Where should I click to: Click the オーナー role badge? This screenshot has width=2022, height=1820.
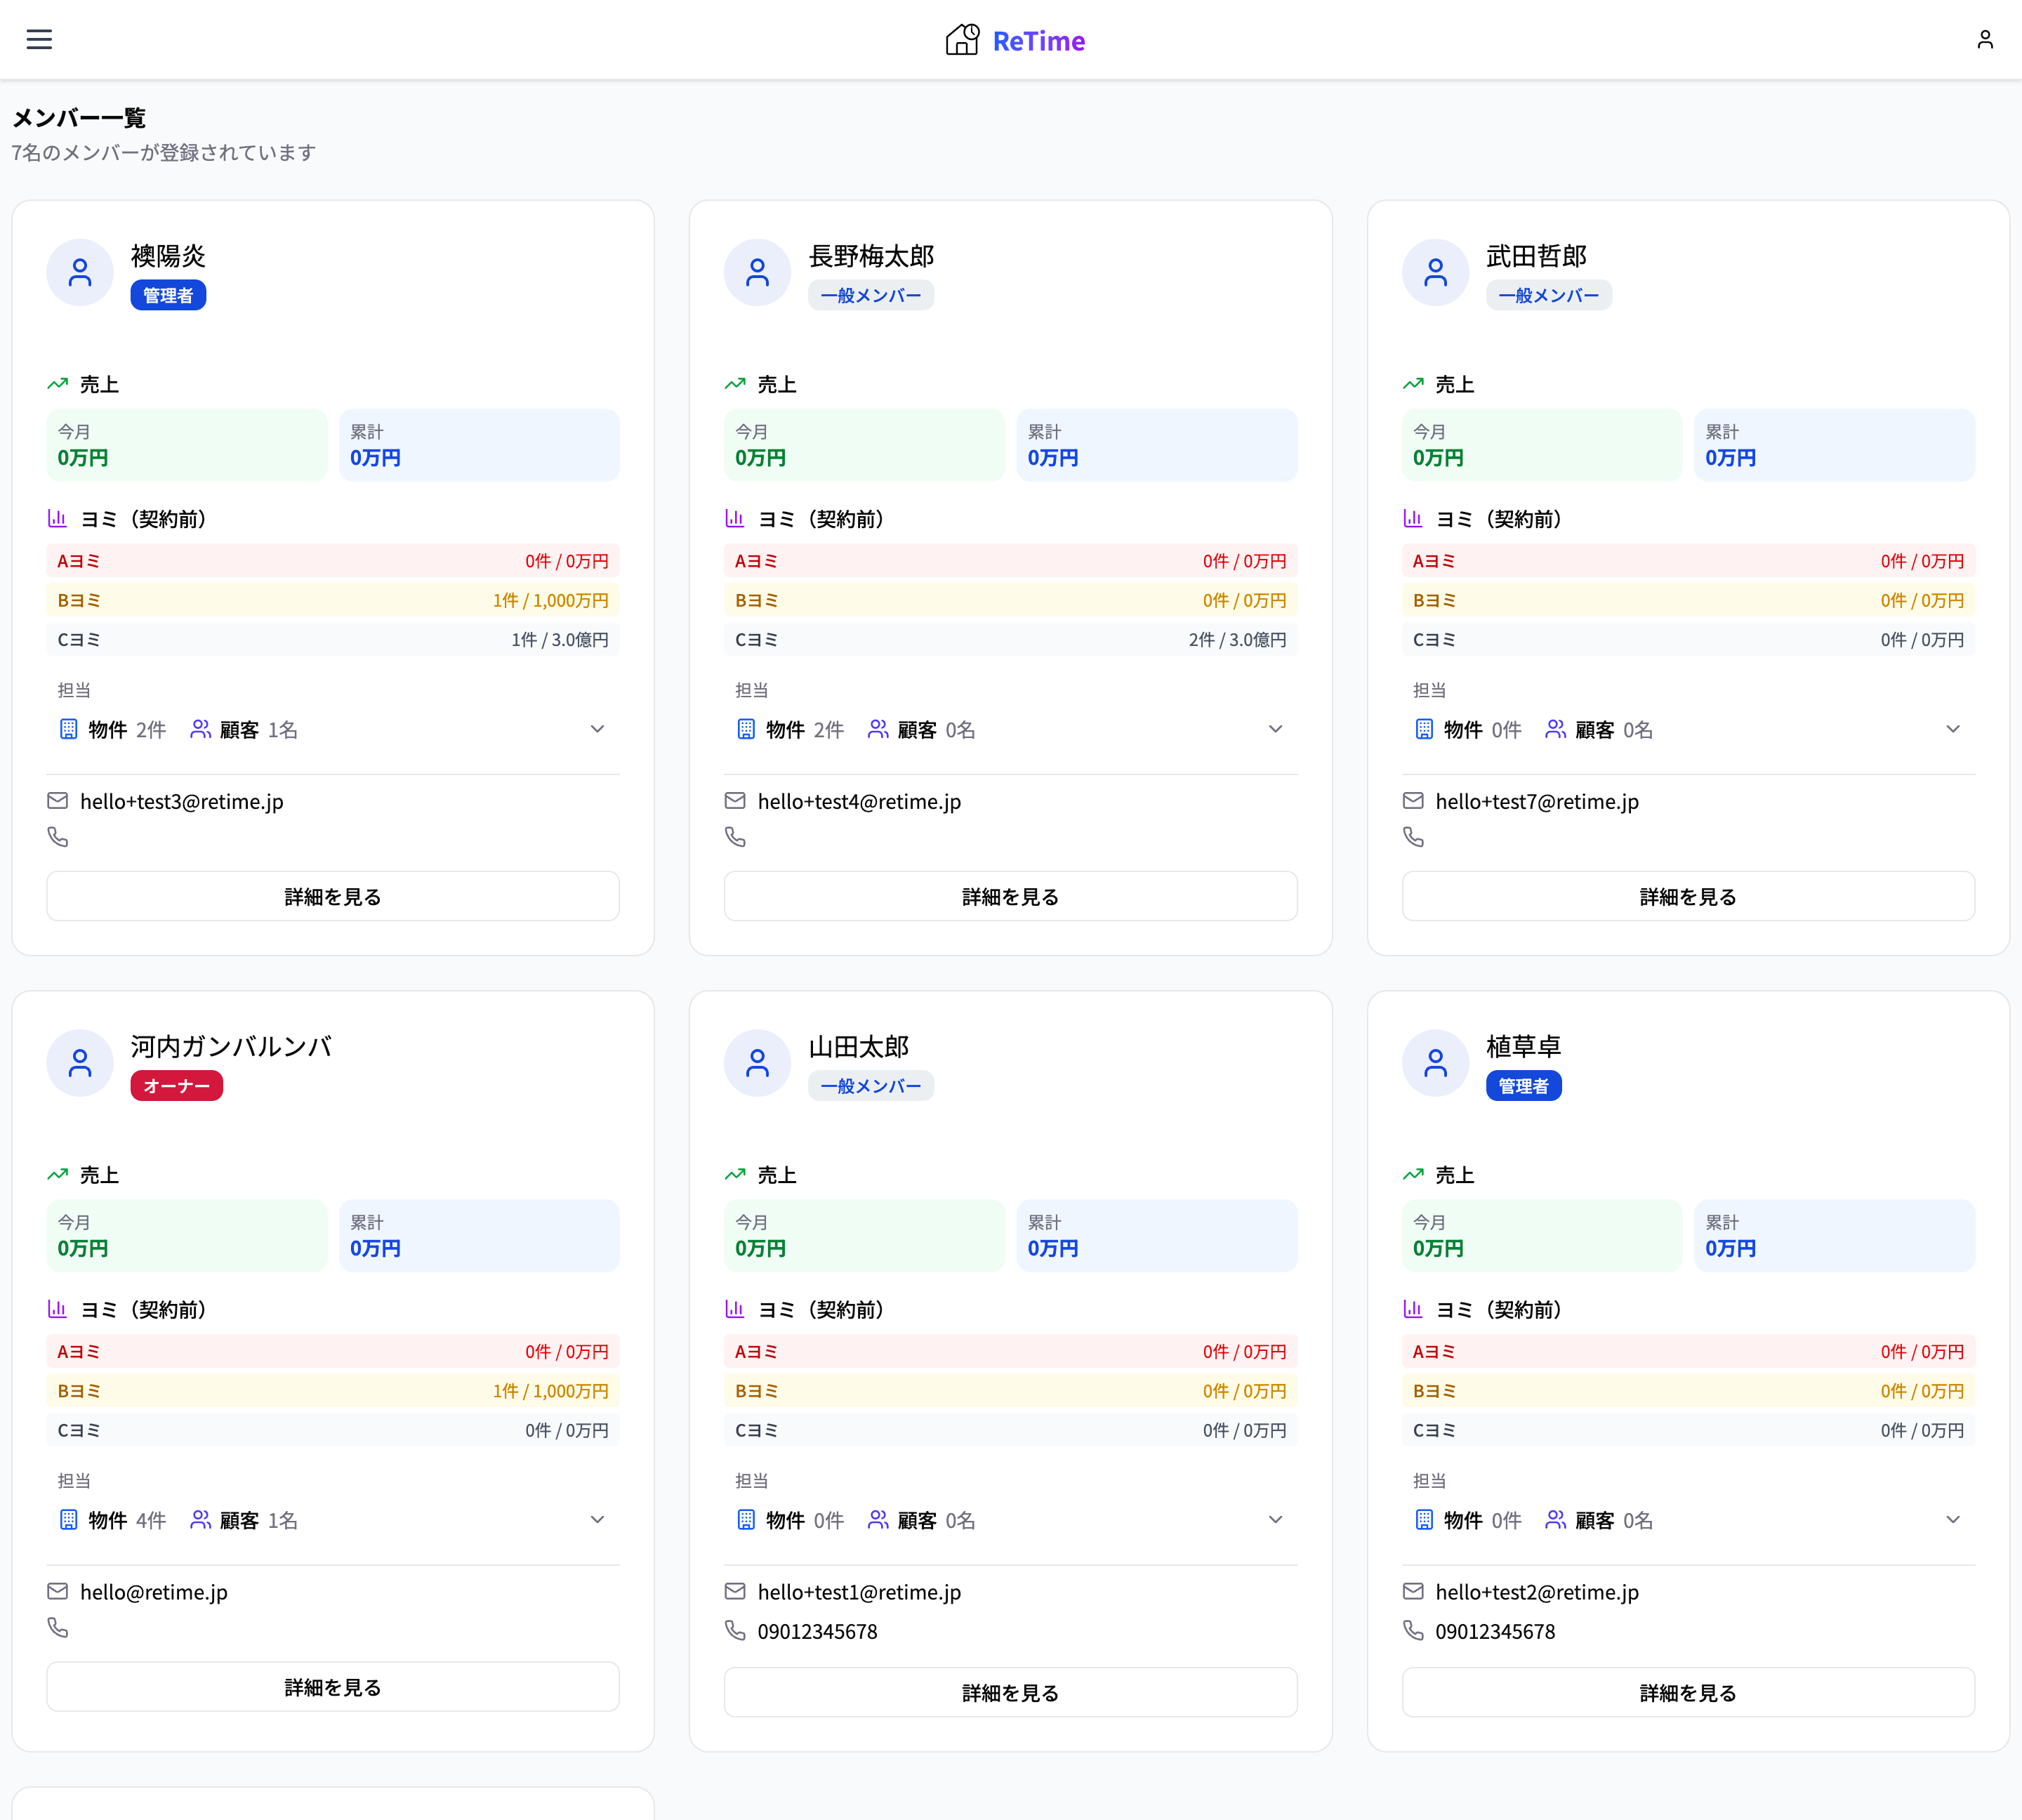(x=176, y=1085)
